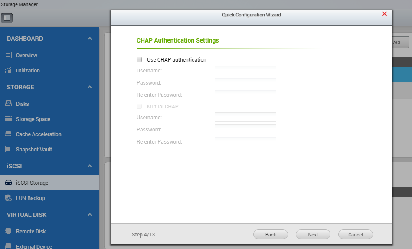412x249 pixels.
Task: Click the Cache Acceleration icon
Action: [x=8, y=134]
